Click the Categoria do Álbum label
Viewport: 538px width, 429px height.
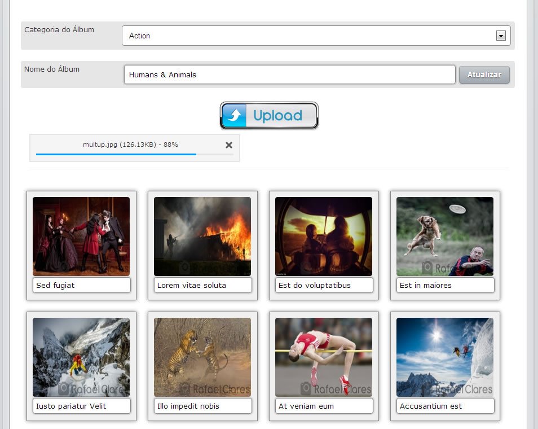point(59,29)
